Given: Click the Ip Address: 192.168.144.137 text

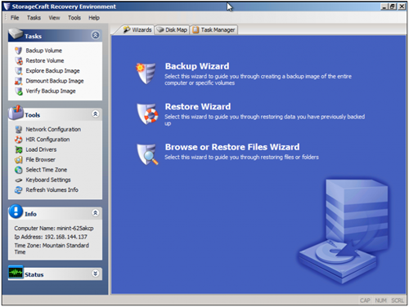Looking at the screenshot, I should coord(51,237).
